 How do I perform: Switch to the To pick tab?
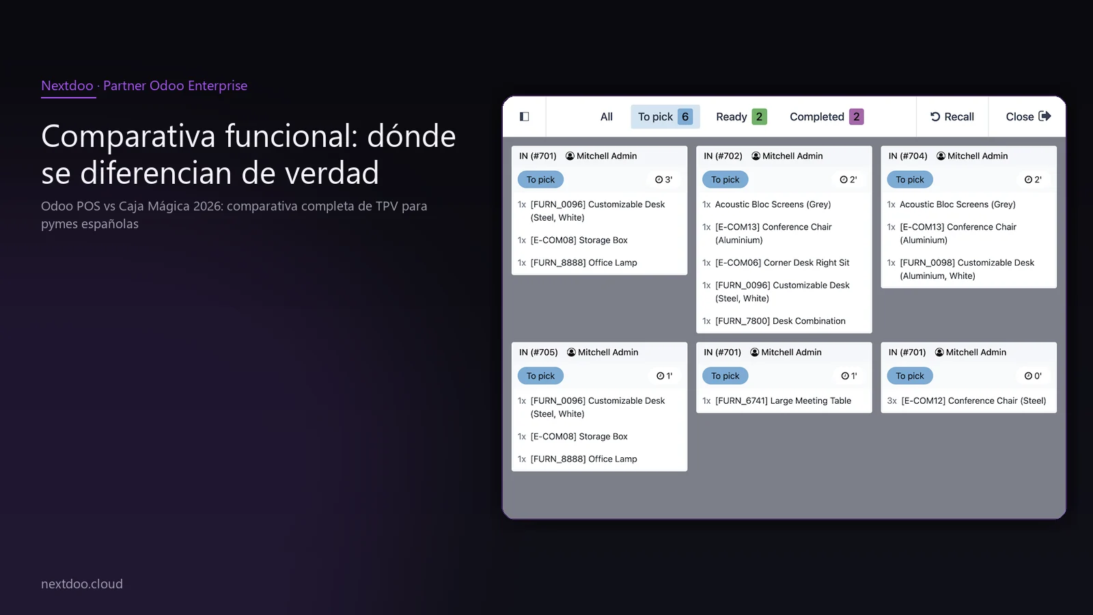point(665,117)
